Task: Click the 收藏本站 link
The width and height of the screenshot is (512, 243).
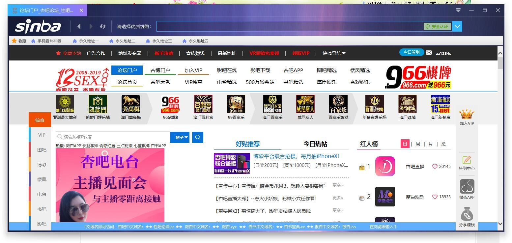Action: click(x=69, y=53)
